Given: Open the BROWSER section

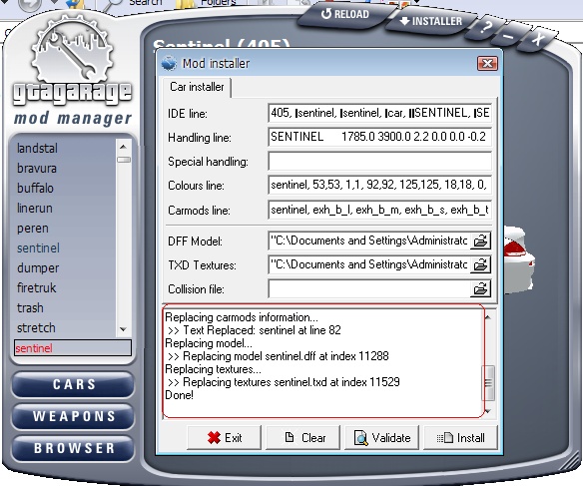Looking at the screenshot, I should tap(73, 448).
